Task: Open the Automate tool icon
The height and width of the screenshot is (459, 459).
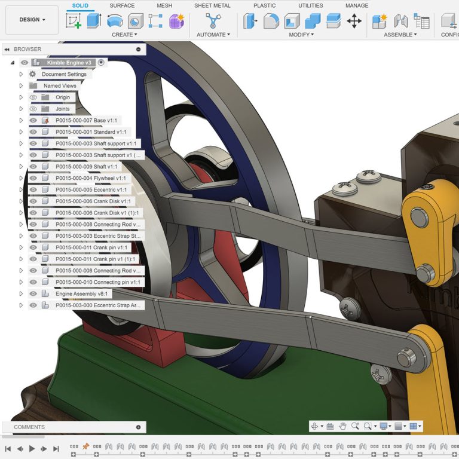Action: coord(213,21)
